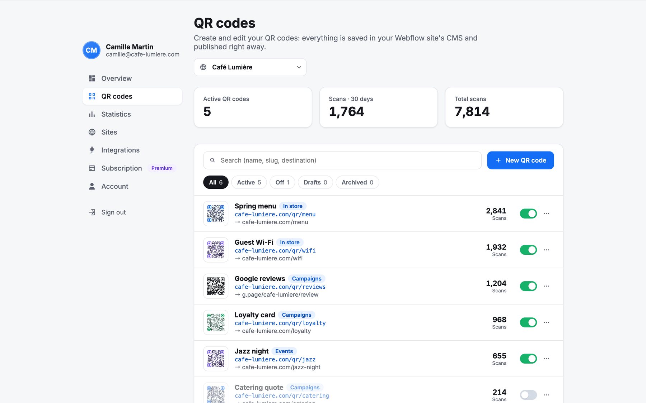Click the search magnifier icon
Screen dimensions: 646x403
[x=212, y=160]
